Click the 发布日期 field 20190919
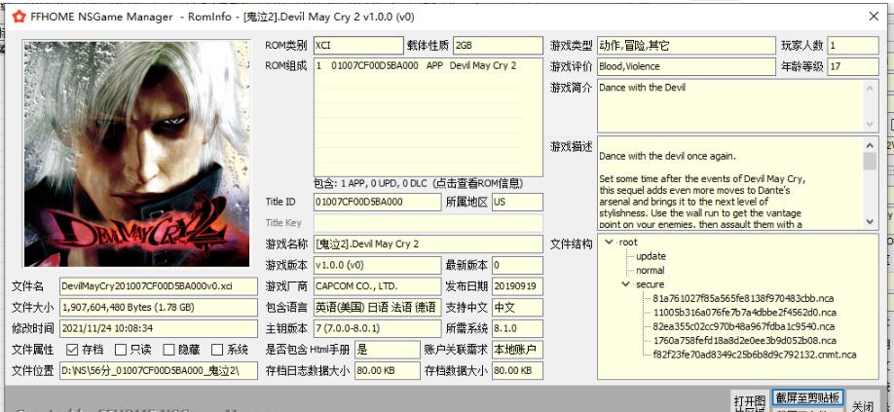 [517, 286]
